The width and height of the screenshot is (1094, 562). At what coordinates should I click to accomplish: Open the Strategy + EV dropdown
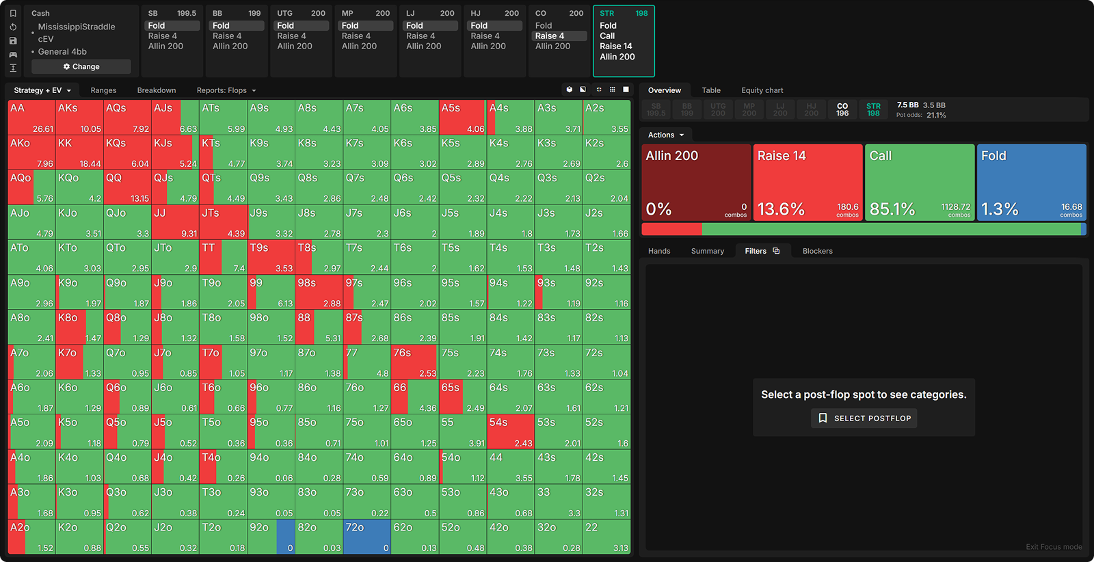[x=42, y=90]
